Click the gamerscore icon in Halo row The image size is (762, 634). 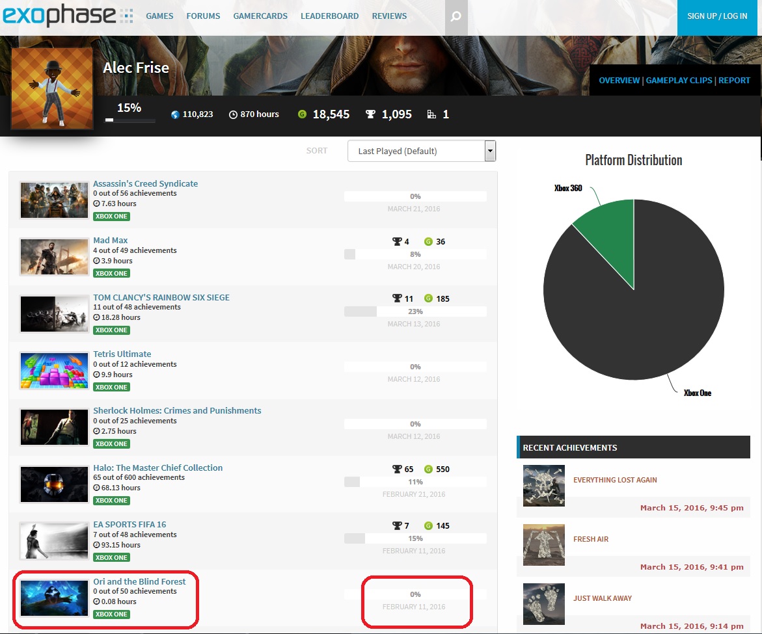(428, 469)
